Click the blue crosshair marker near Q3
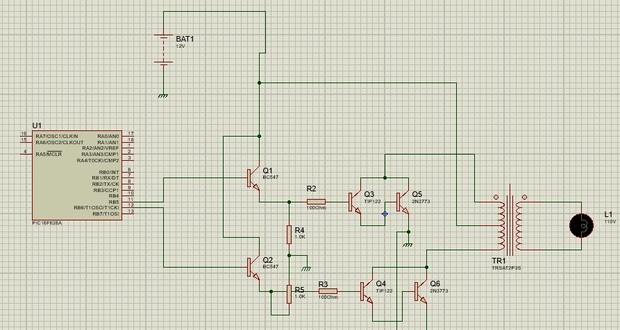The height and width of the screenshot is (330, 620). (x=385, y=214)
